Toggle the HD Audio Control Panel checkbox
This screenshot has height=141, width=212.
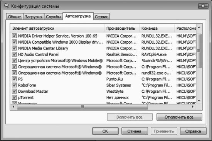14,54
